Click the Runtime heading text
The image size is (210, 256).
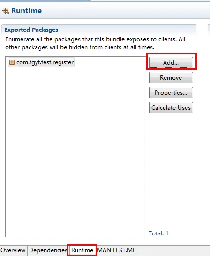coord(26,11)
